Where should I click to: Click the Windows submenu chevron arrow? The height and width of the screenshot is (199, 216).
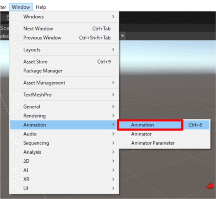coord(113,17)
